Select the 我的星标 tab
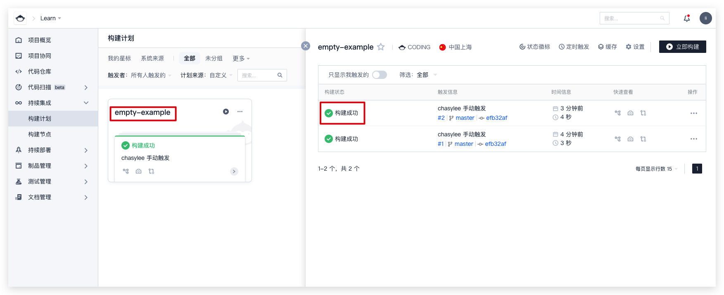The width and height of the screenshot is (724, 295). pos(119,58)
